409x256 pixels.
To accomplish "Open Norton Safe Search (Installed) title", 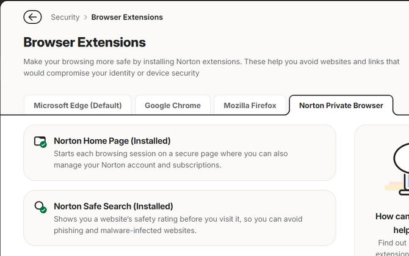I will 114,206.
